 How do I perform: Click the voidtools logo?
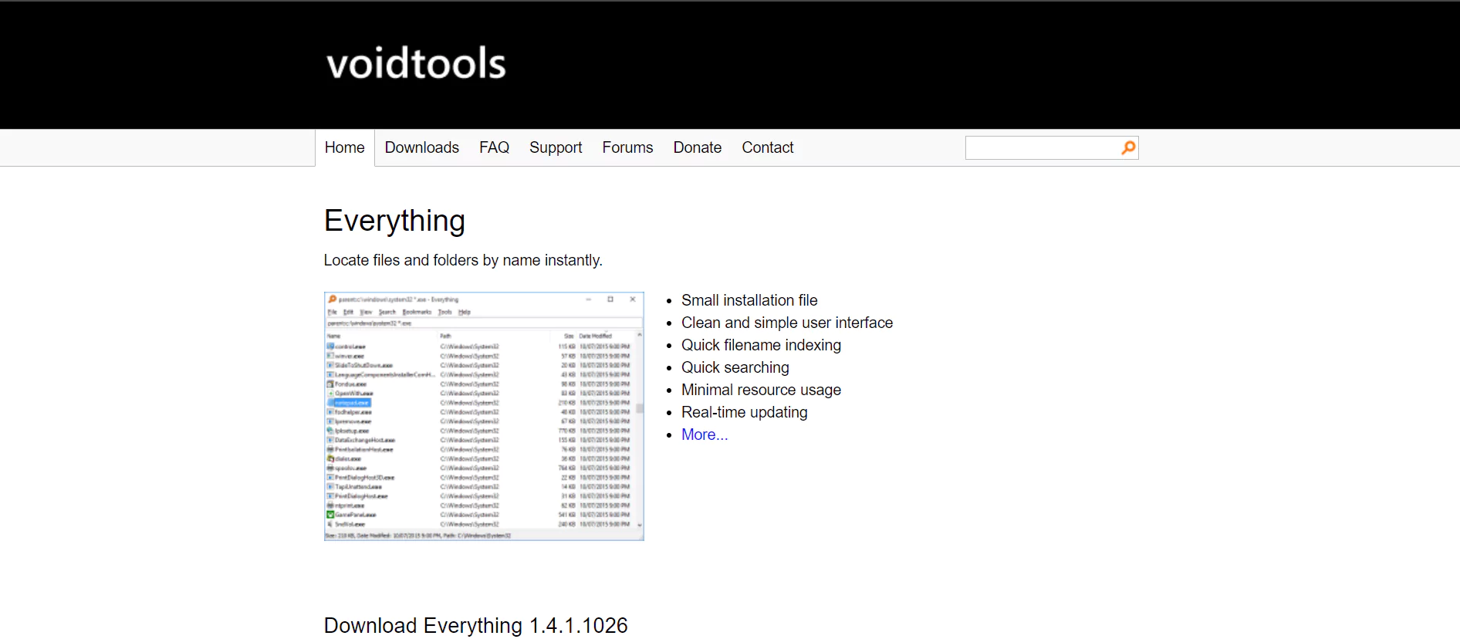416,63
